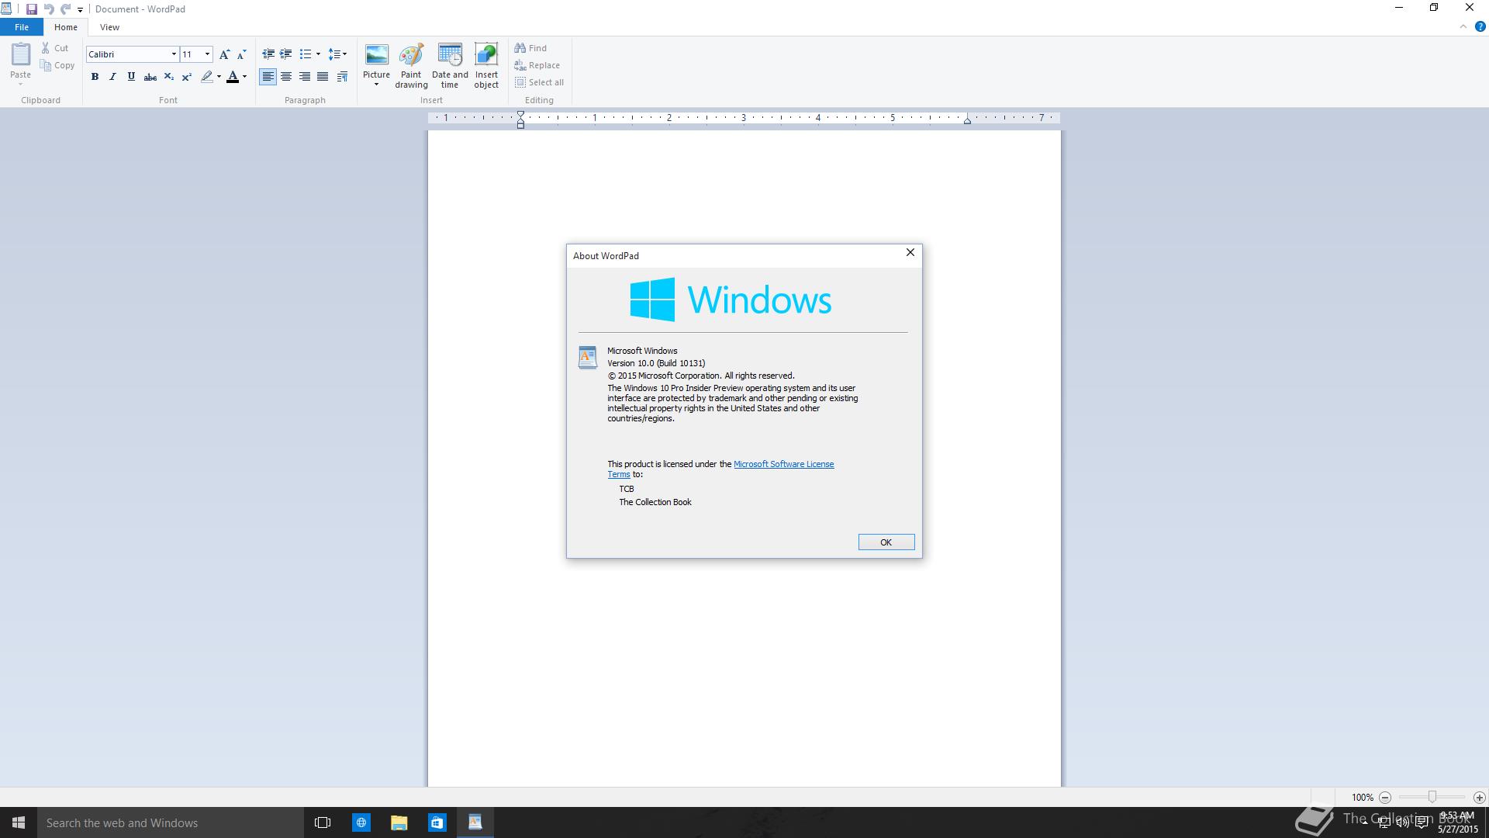Click the Shrink font icon

tap(241, 54)
